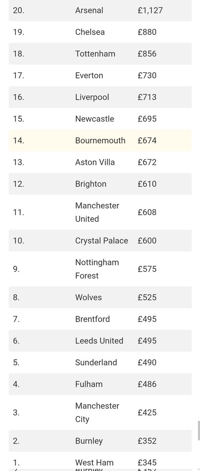Click Crystal Palace row
200x471 pixels.
click(100, 240)
